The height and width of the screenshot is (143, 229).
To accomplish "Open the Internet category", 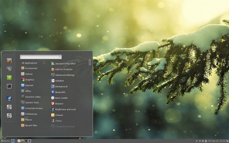I will [x=27, y=85].
